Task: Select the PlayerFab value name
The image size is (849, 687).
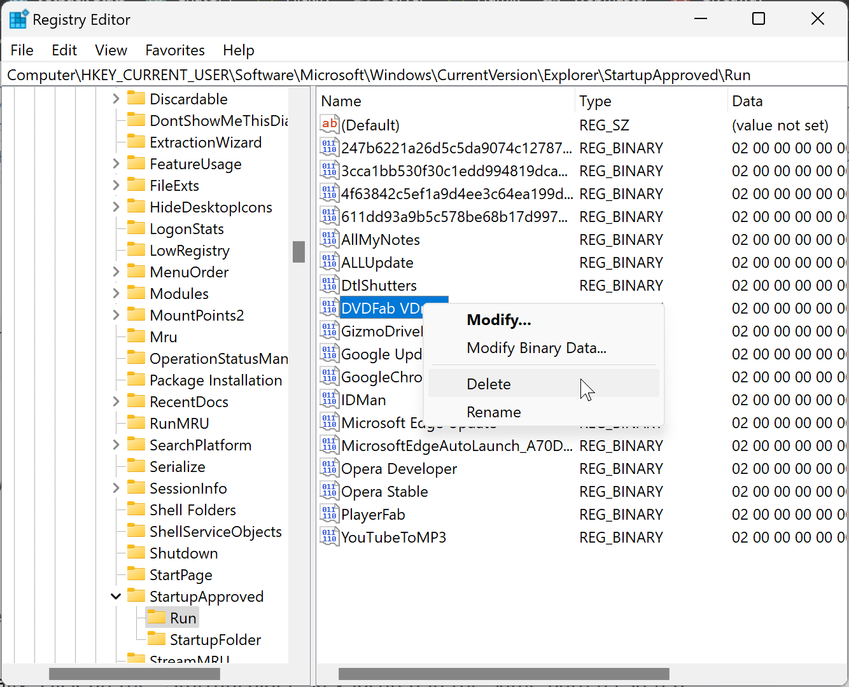Action: click(x=373, y=515)
